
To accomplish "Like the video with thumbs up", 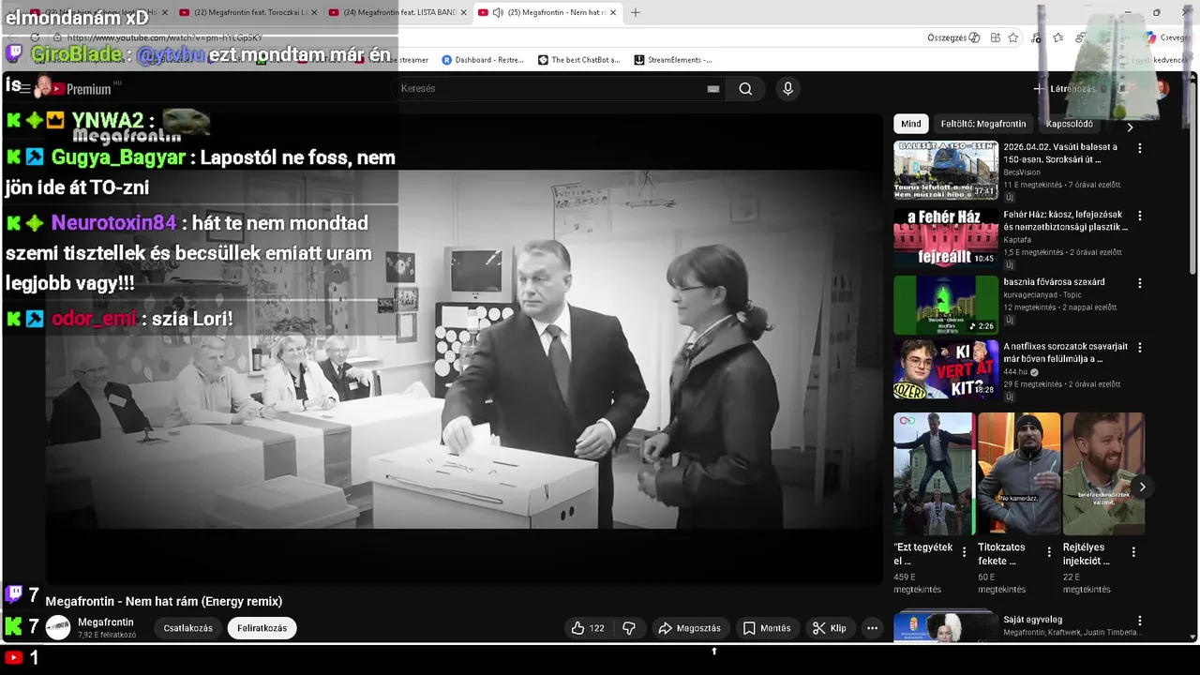I will click(588, 628).
